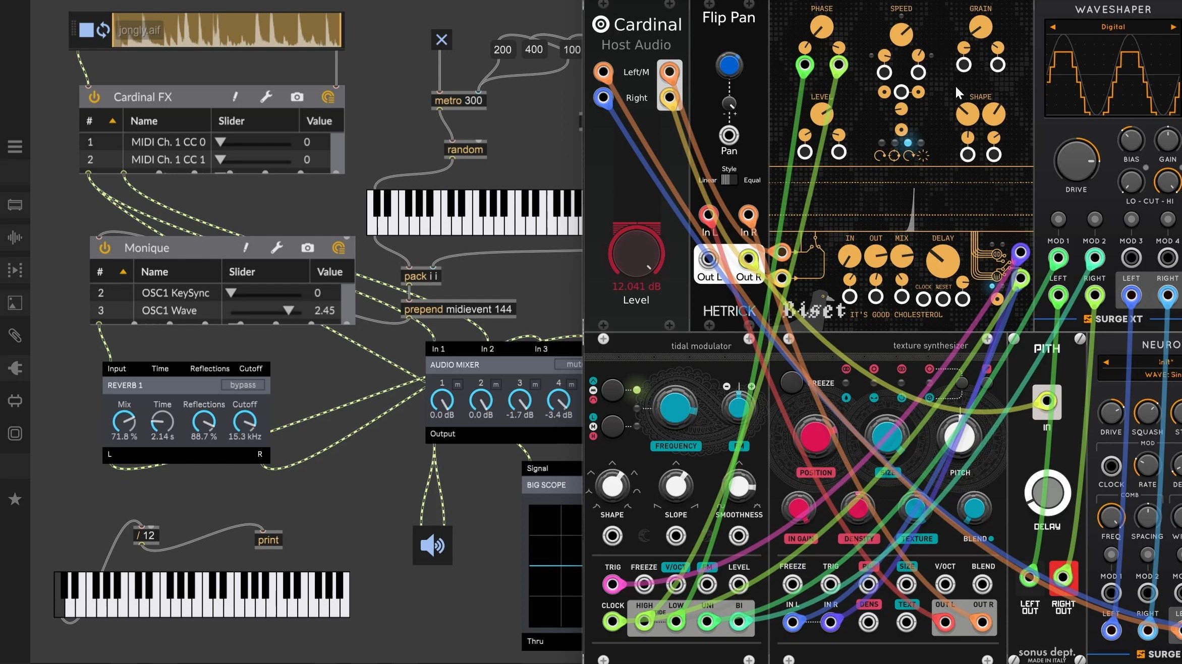Open the image browser icon in left sidebar
Viewport: 1182px width, 664px height.
click(x=15, y=303)
